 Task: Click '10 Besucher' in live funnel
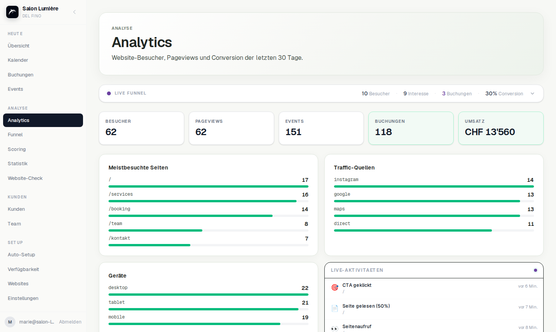tap(376, 93)
